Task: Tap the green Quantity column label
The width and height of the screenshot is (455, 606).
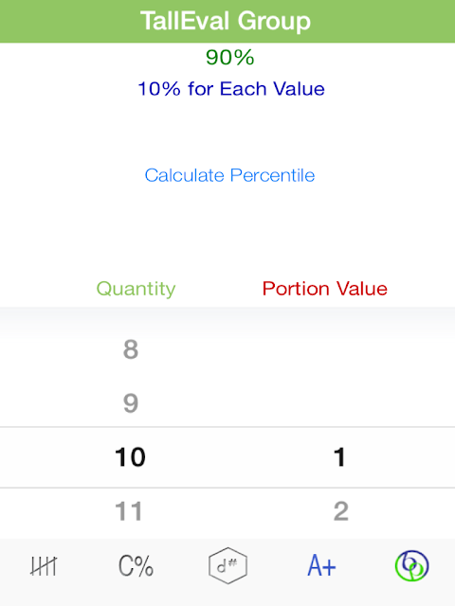Action: 136,289
